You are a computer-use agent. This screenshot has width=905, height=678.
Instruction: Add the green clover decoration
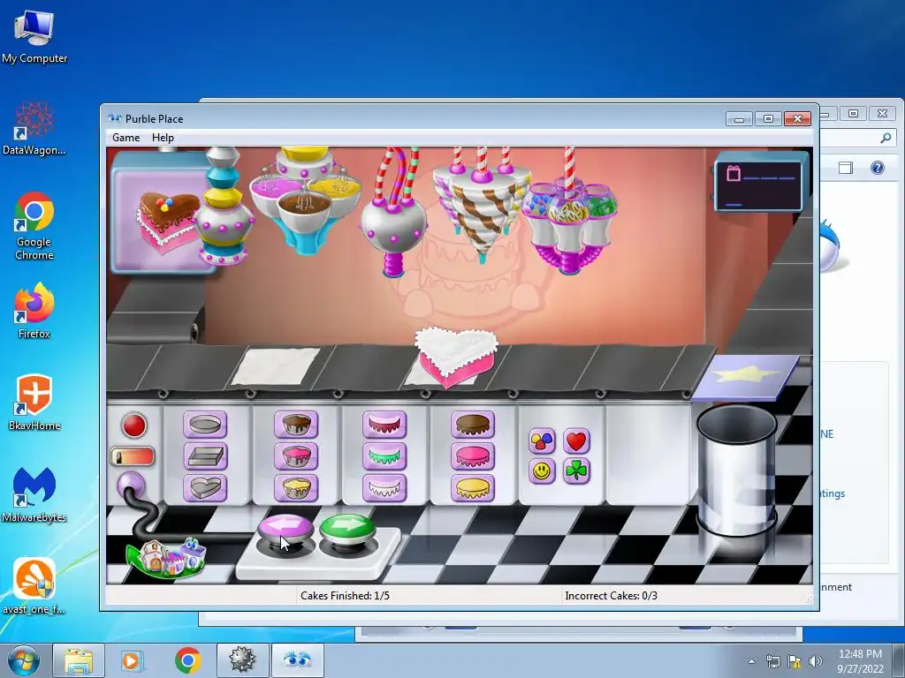[576, 471]
